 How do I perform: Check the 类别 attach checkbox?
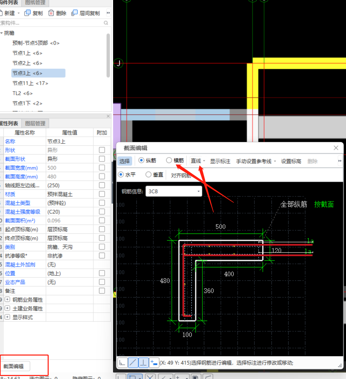(x=102, y=247)
